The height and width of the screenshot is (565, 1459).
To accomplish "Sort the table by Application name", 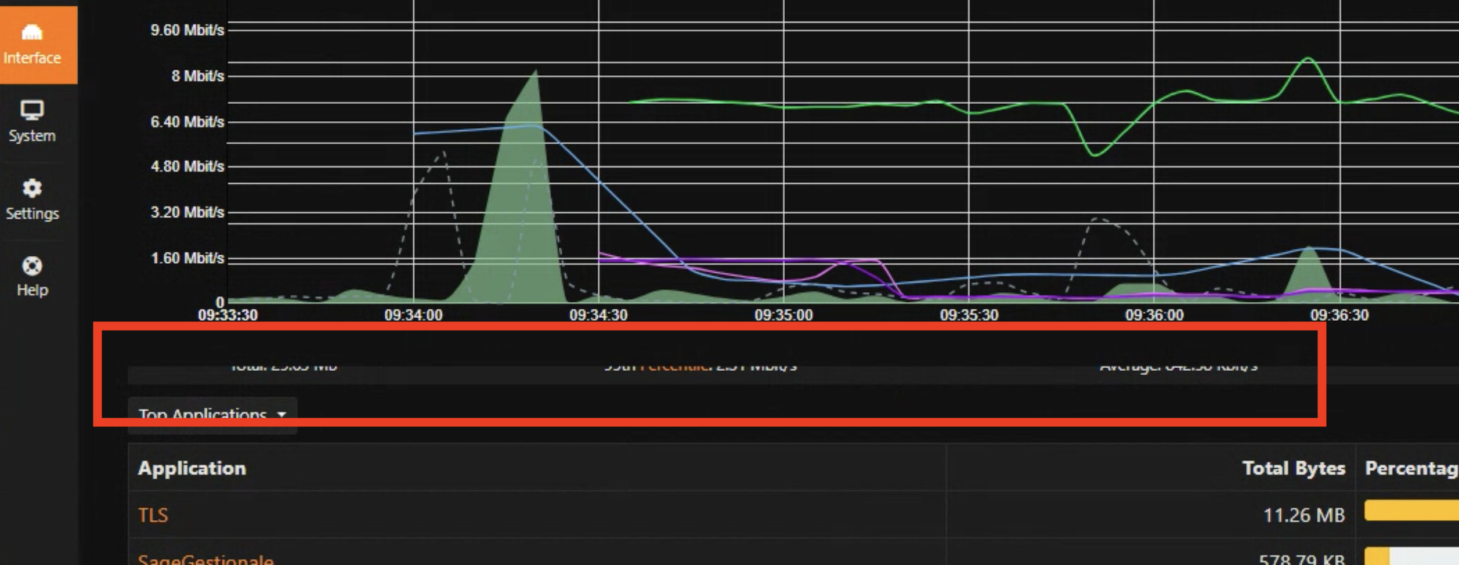I will (x=193, y=468).
